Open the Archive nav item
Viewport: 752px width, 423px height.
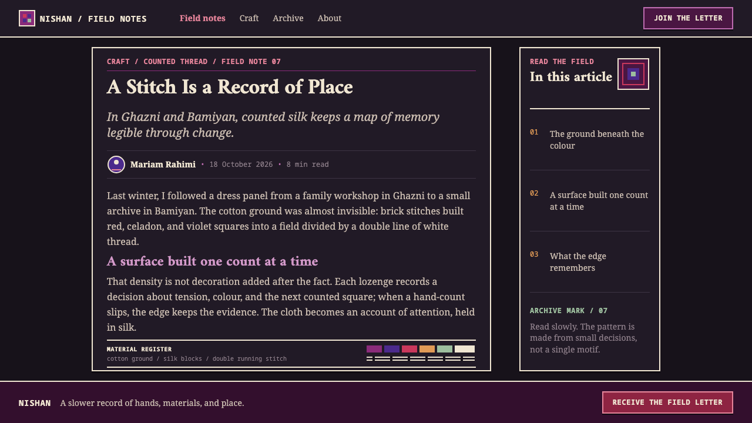coord(288,18)
